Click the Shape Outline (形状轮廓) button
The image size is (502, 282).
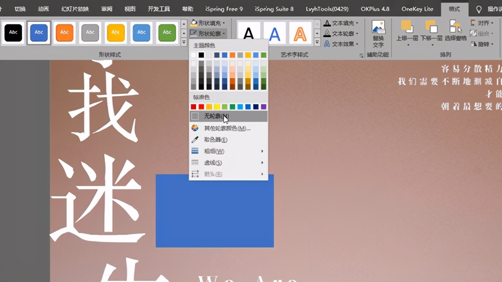pos(208,33)
